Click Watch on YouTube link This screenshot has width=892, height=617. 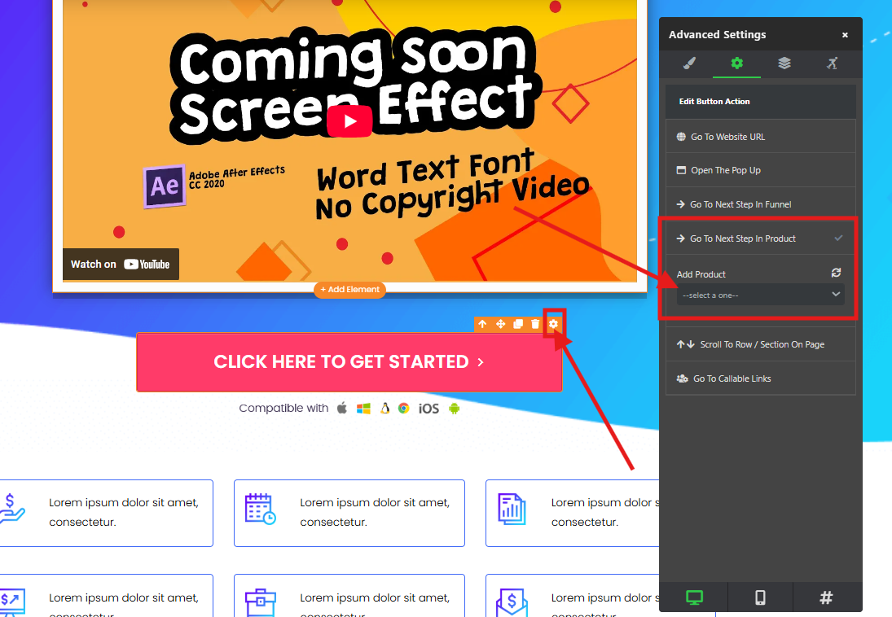(121, 264)
